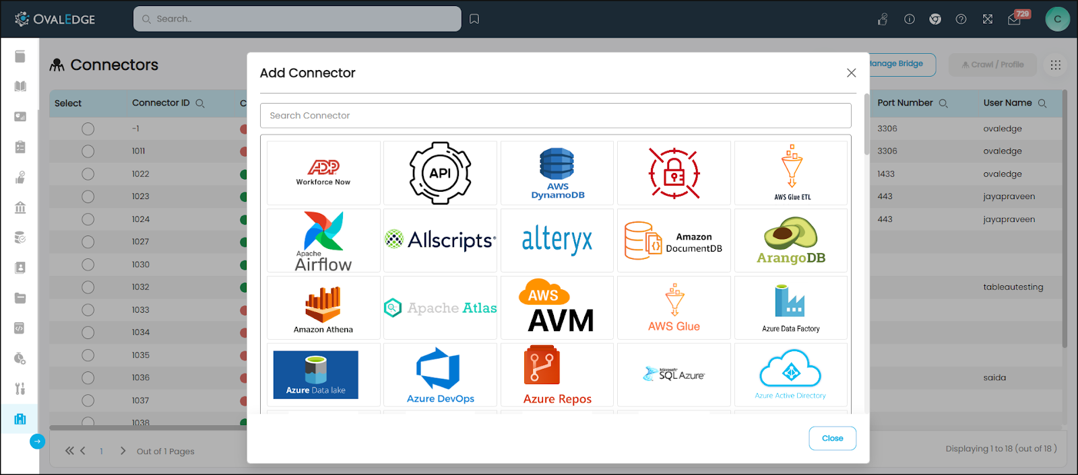Viewport: 1078px width, 475px height.
Task: Select radio button for connector 1023
Action: [x=88, y=196]
